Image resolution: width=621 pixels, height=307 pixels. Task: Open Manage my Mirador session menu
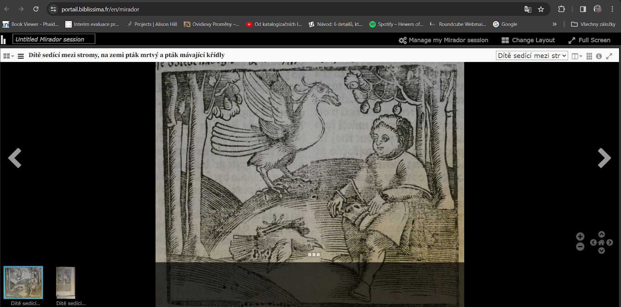coord(444,40)
